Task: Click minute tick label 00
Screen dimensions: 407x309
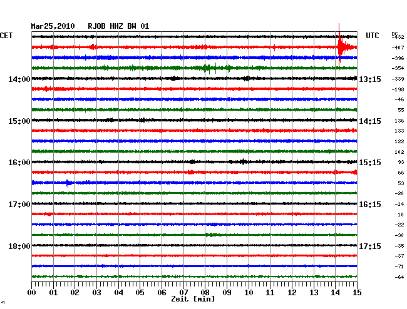Action: tap(32, 293)
